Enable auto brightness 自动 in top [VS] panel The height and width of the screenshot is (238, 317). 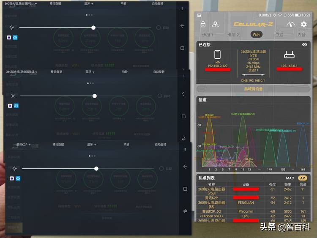pos(163,28)
